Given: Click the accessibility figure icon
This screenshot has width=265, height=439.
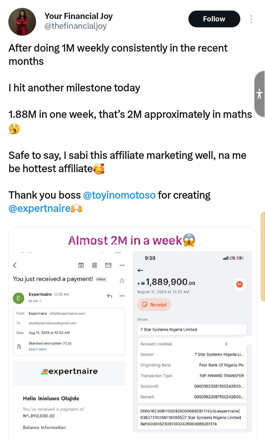Looking at the screenshot, I should click(x=259, y=94).
